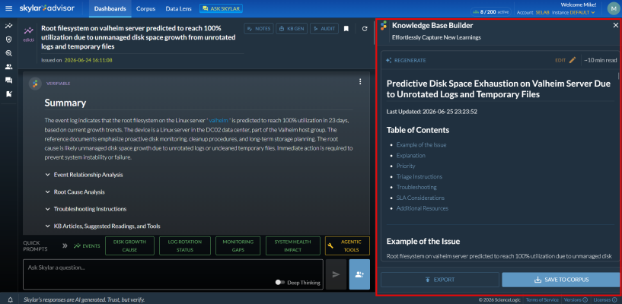Click the EXPORT button
The image size is (622, 304).
440,280
